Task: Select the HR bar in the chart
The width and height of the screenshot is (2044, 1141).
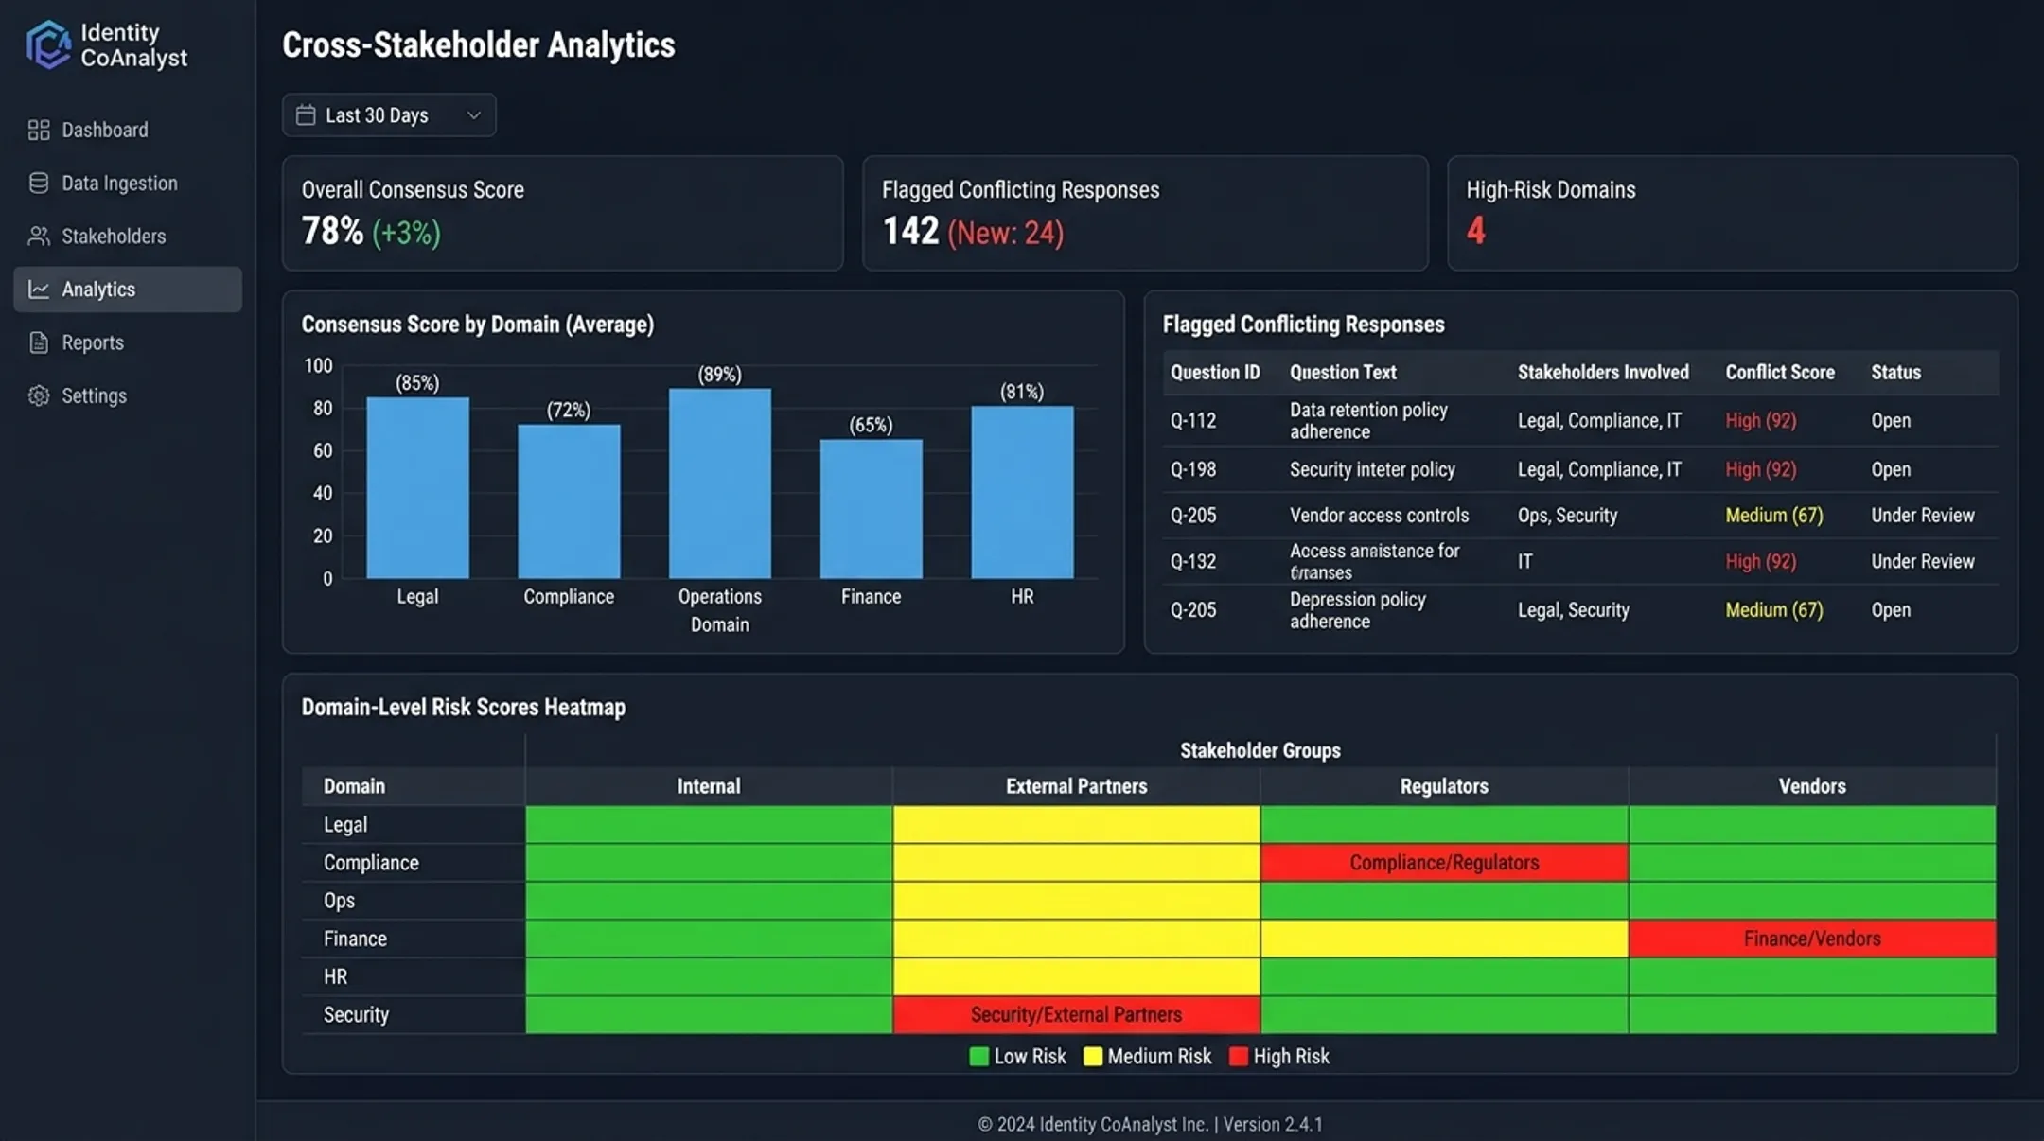Action: point(1022,492)
